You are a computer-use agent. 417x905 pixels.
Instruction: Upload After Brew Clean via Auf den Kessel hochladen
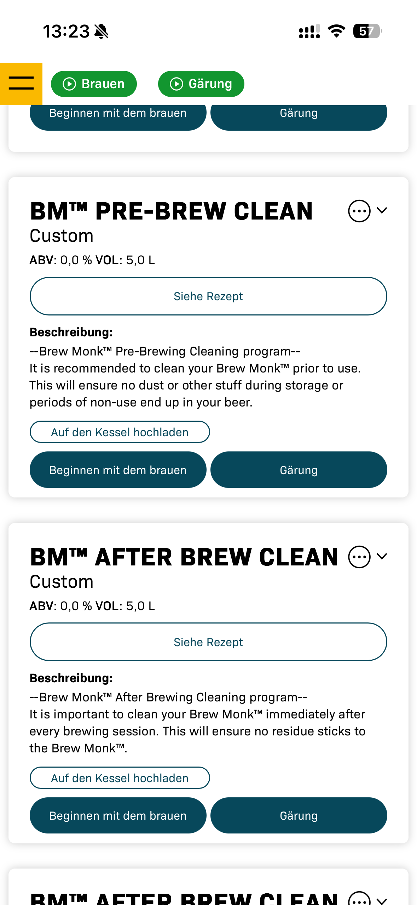click(x=120, y=778)
